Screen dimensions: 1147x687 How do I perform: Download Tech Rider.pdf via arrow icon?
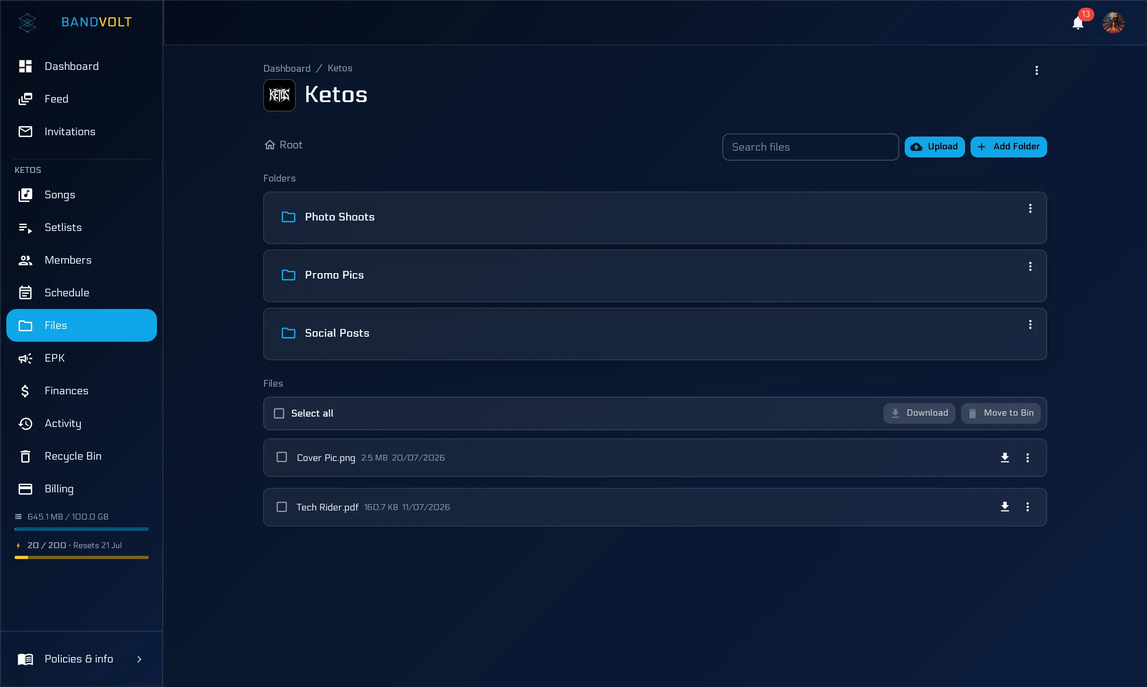coord(1005,507)
